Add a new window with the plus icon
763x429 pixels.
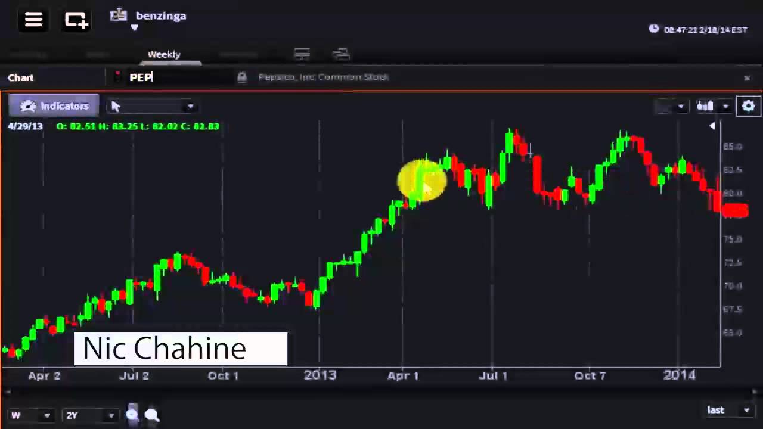pos(76,20)
